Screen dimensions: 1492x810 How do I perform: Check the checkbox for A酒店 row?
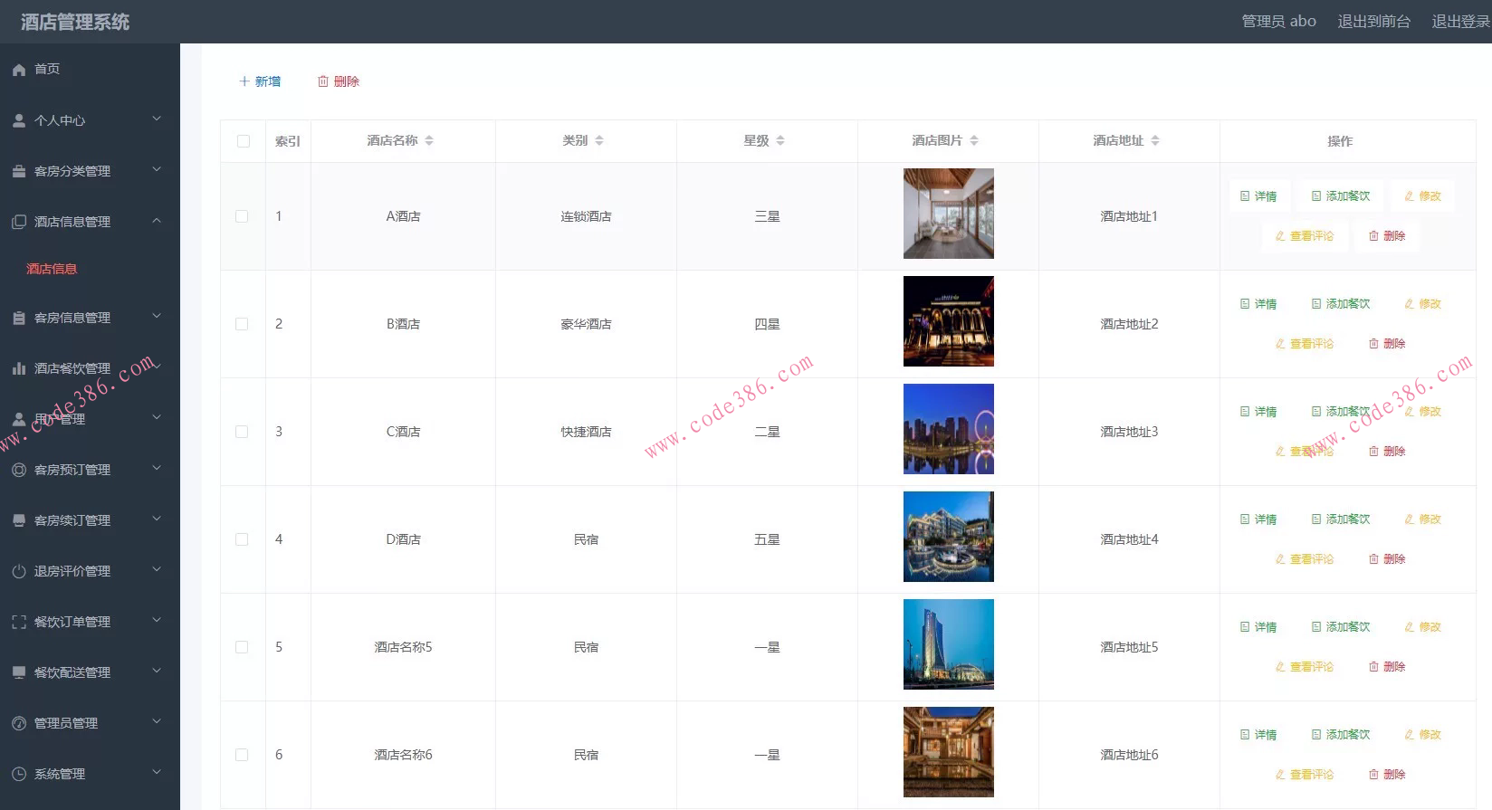(x=242, y=216)
